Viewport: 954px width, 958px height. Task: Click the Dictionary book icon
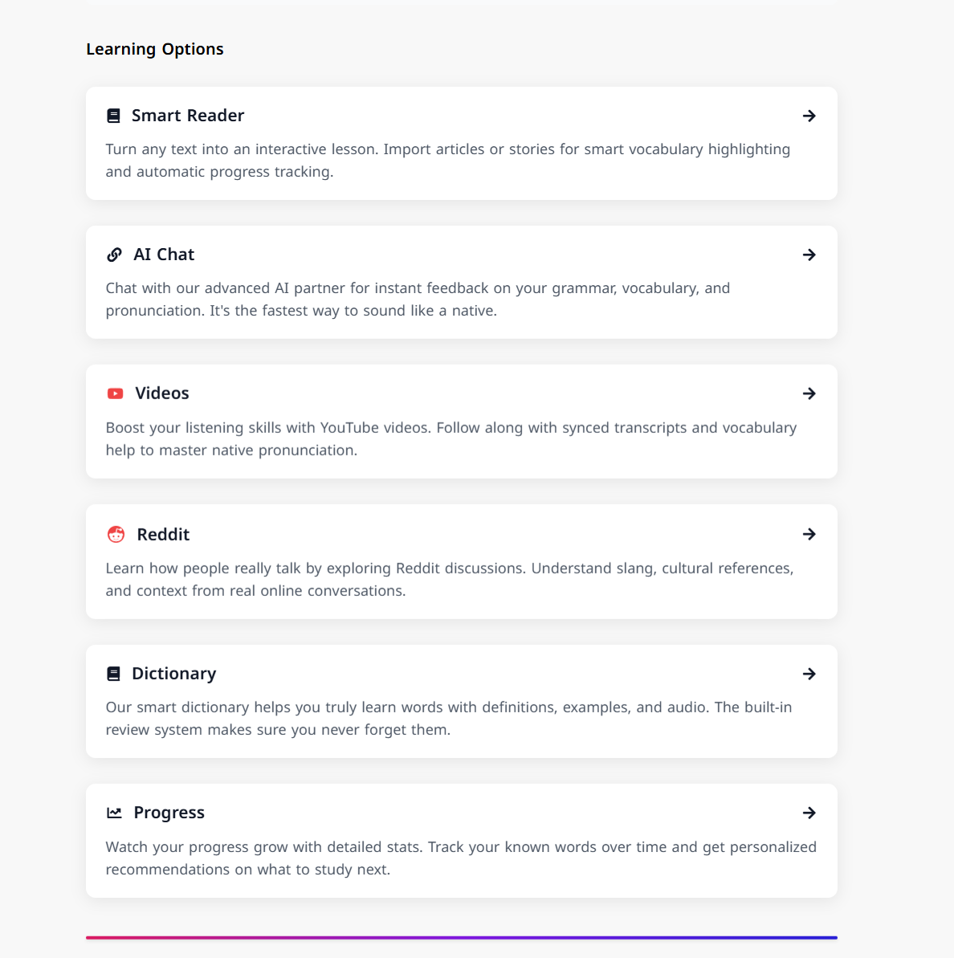(x=113, y=674)
